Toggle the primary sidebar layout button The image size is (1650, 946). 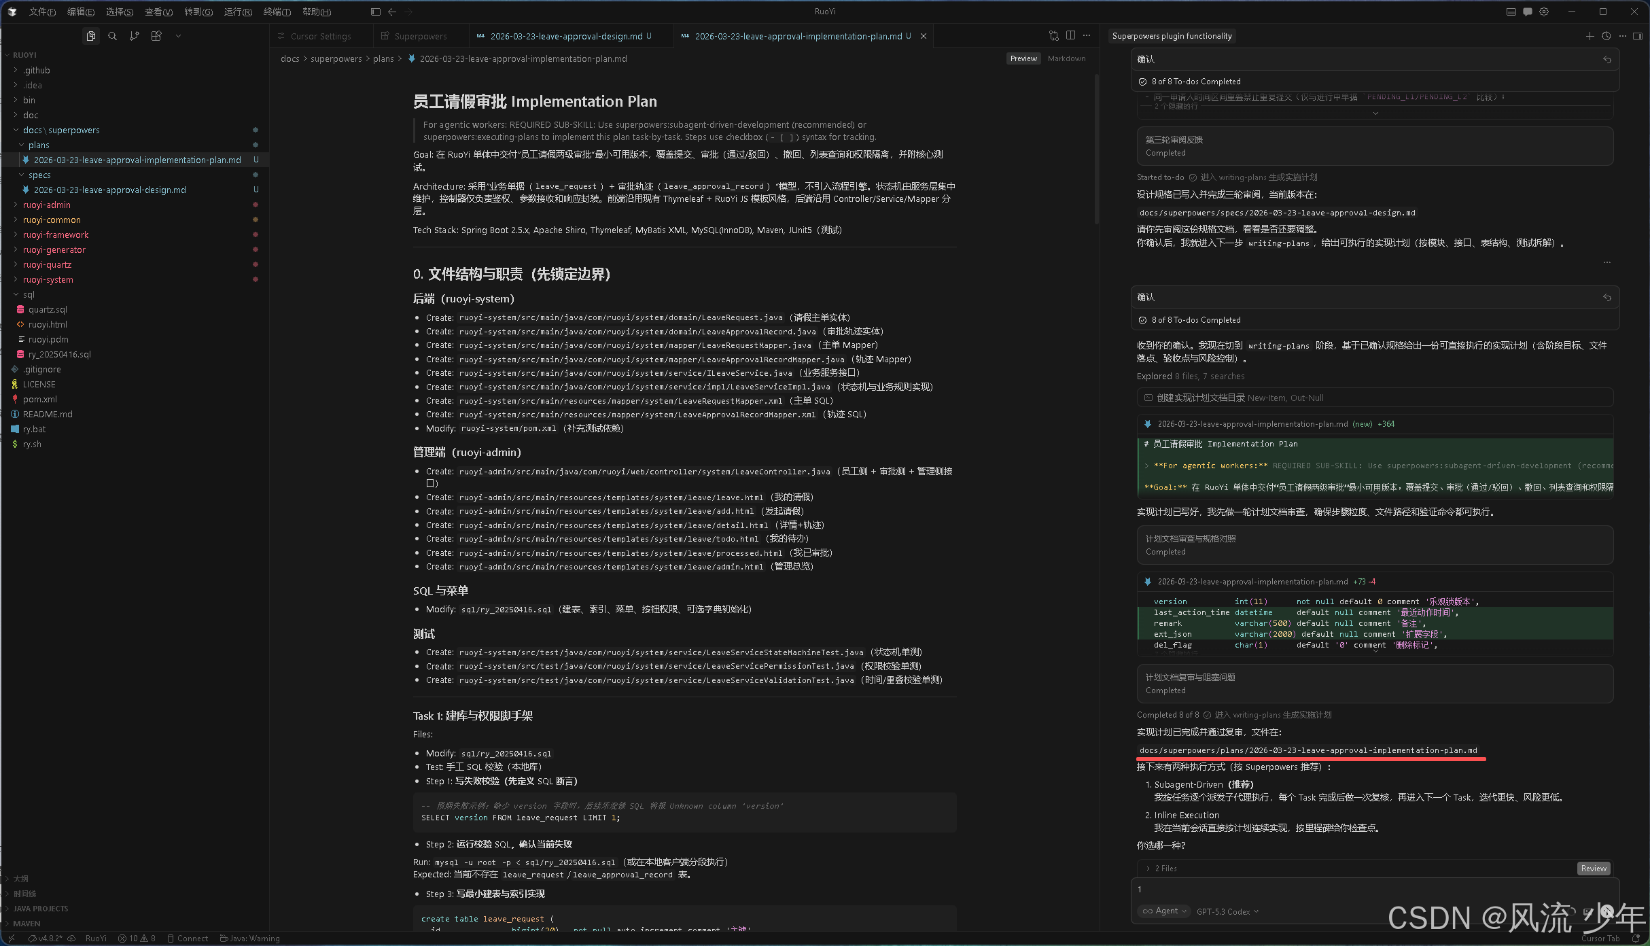(x=376, y=12)
